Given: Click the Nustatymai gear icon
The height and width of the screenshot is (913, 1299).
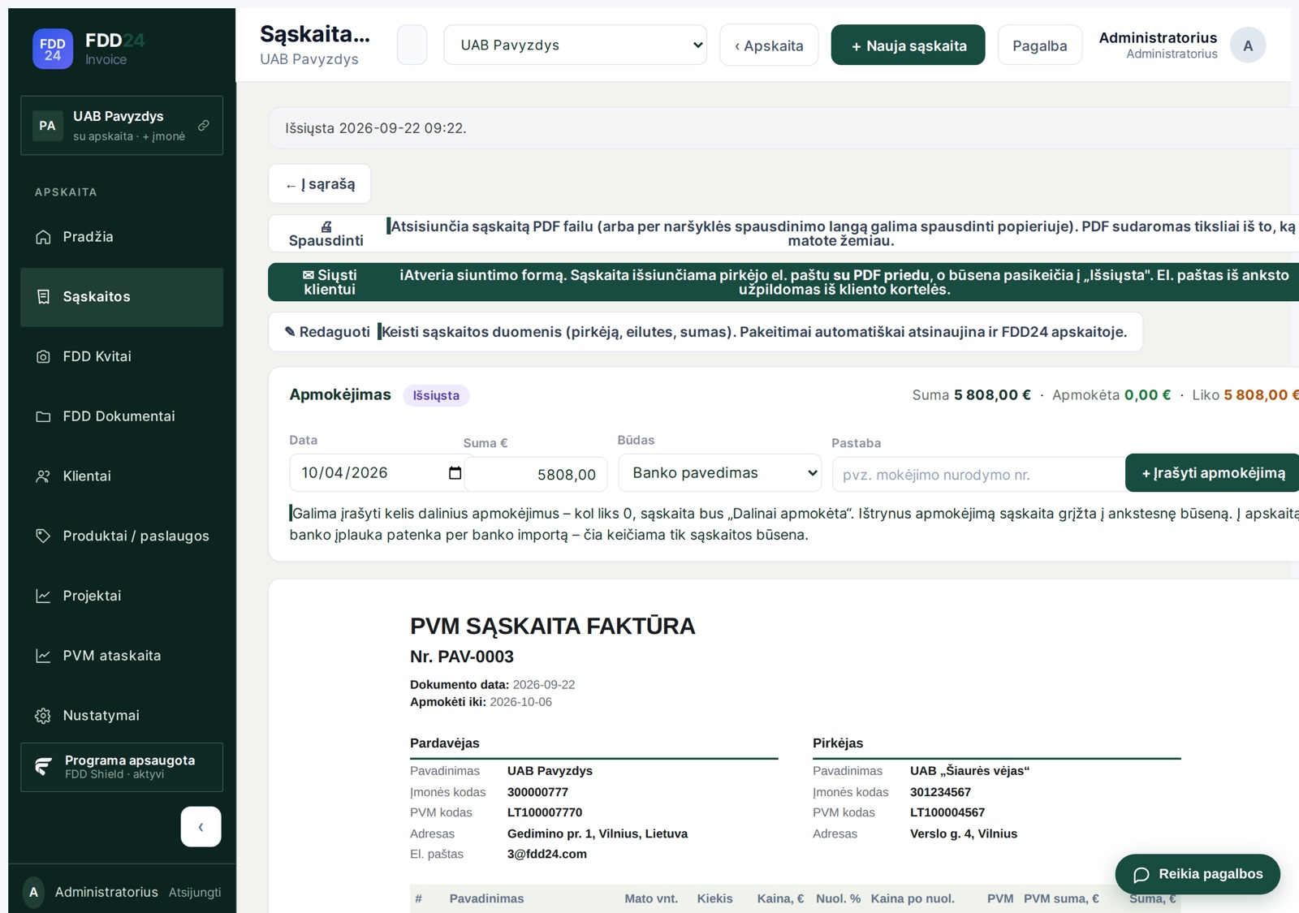Looking at the screenshot, I should 43,716.
